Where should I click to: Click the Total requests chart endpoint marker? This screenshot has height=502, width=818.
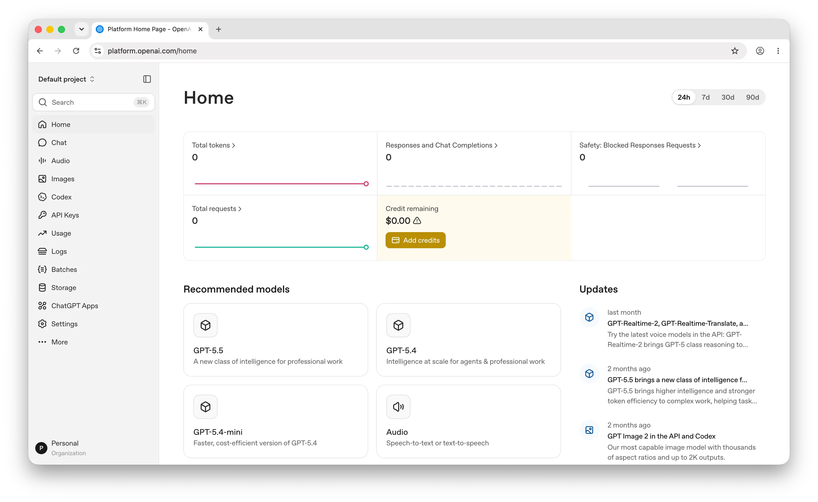coord(366,247)
